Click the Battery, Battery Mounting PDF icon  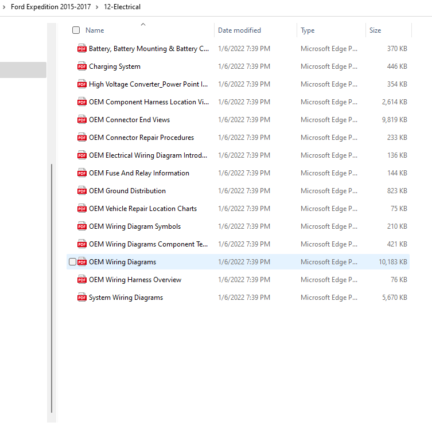click(x=81, y=49)
